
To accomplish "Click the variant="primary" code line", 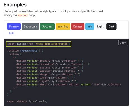I will [x=49, y=61].
